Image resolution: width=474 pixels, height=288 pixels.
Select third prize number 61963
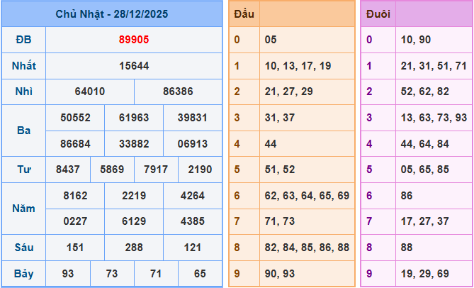click(x=134, y=118)
